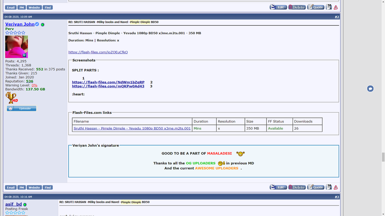Click the green online status icon beside Veriyan John
This screenshot has height=216, width=385.
[x=42, y=25]
